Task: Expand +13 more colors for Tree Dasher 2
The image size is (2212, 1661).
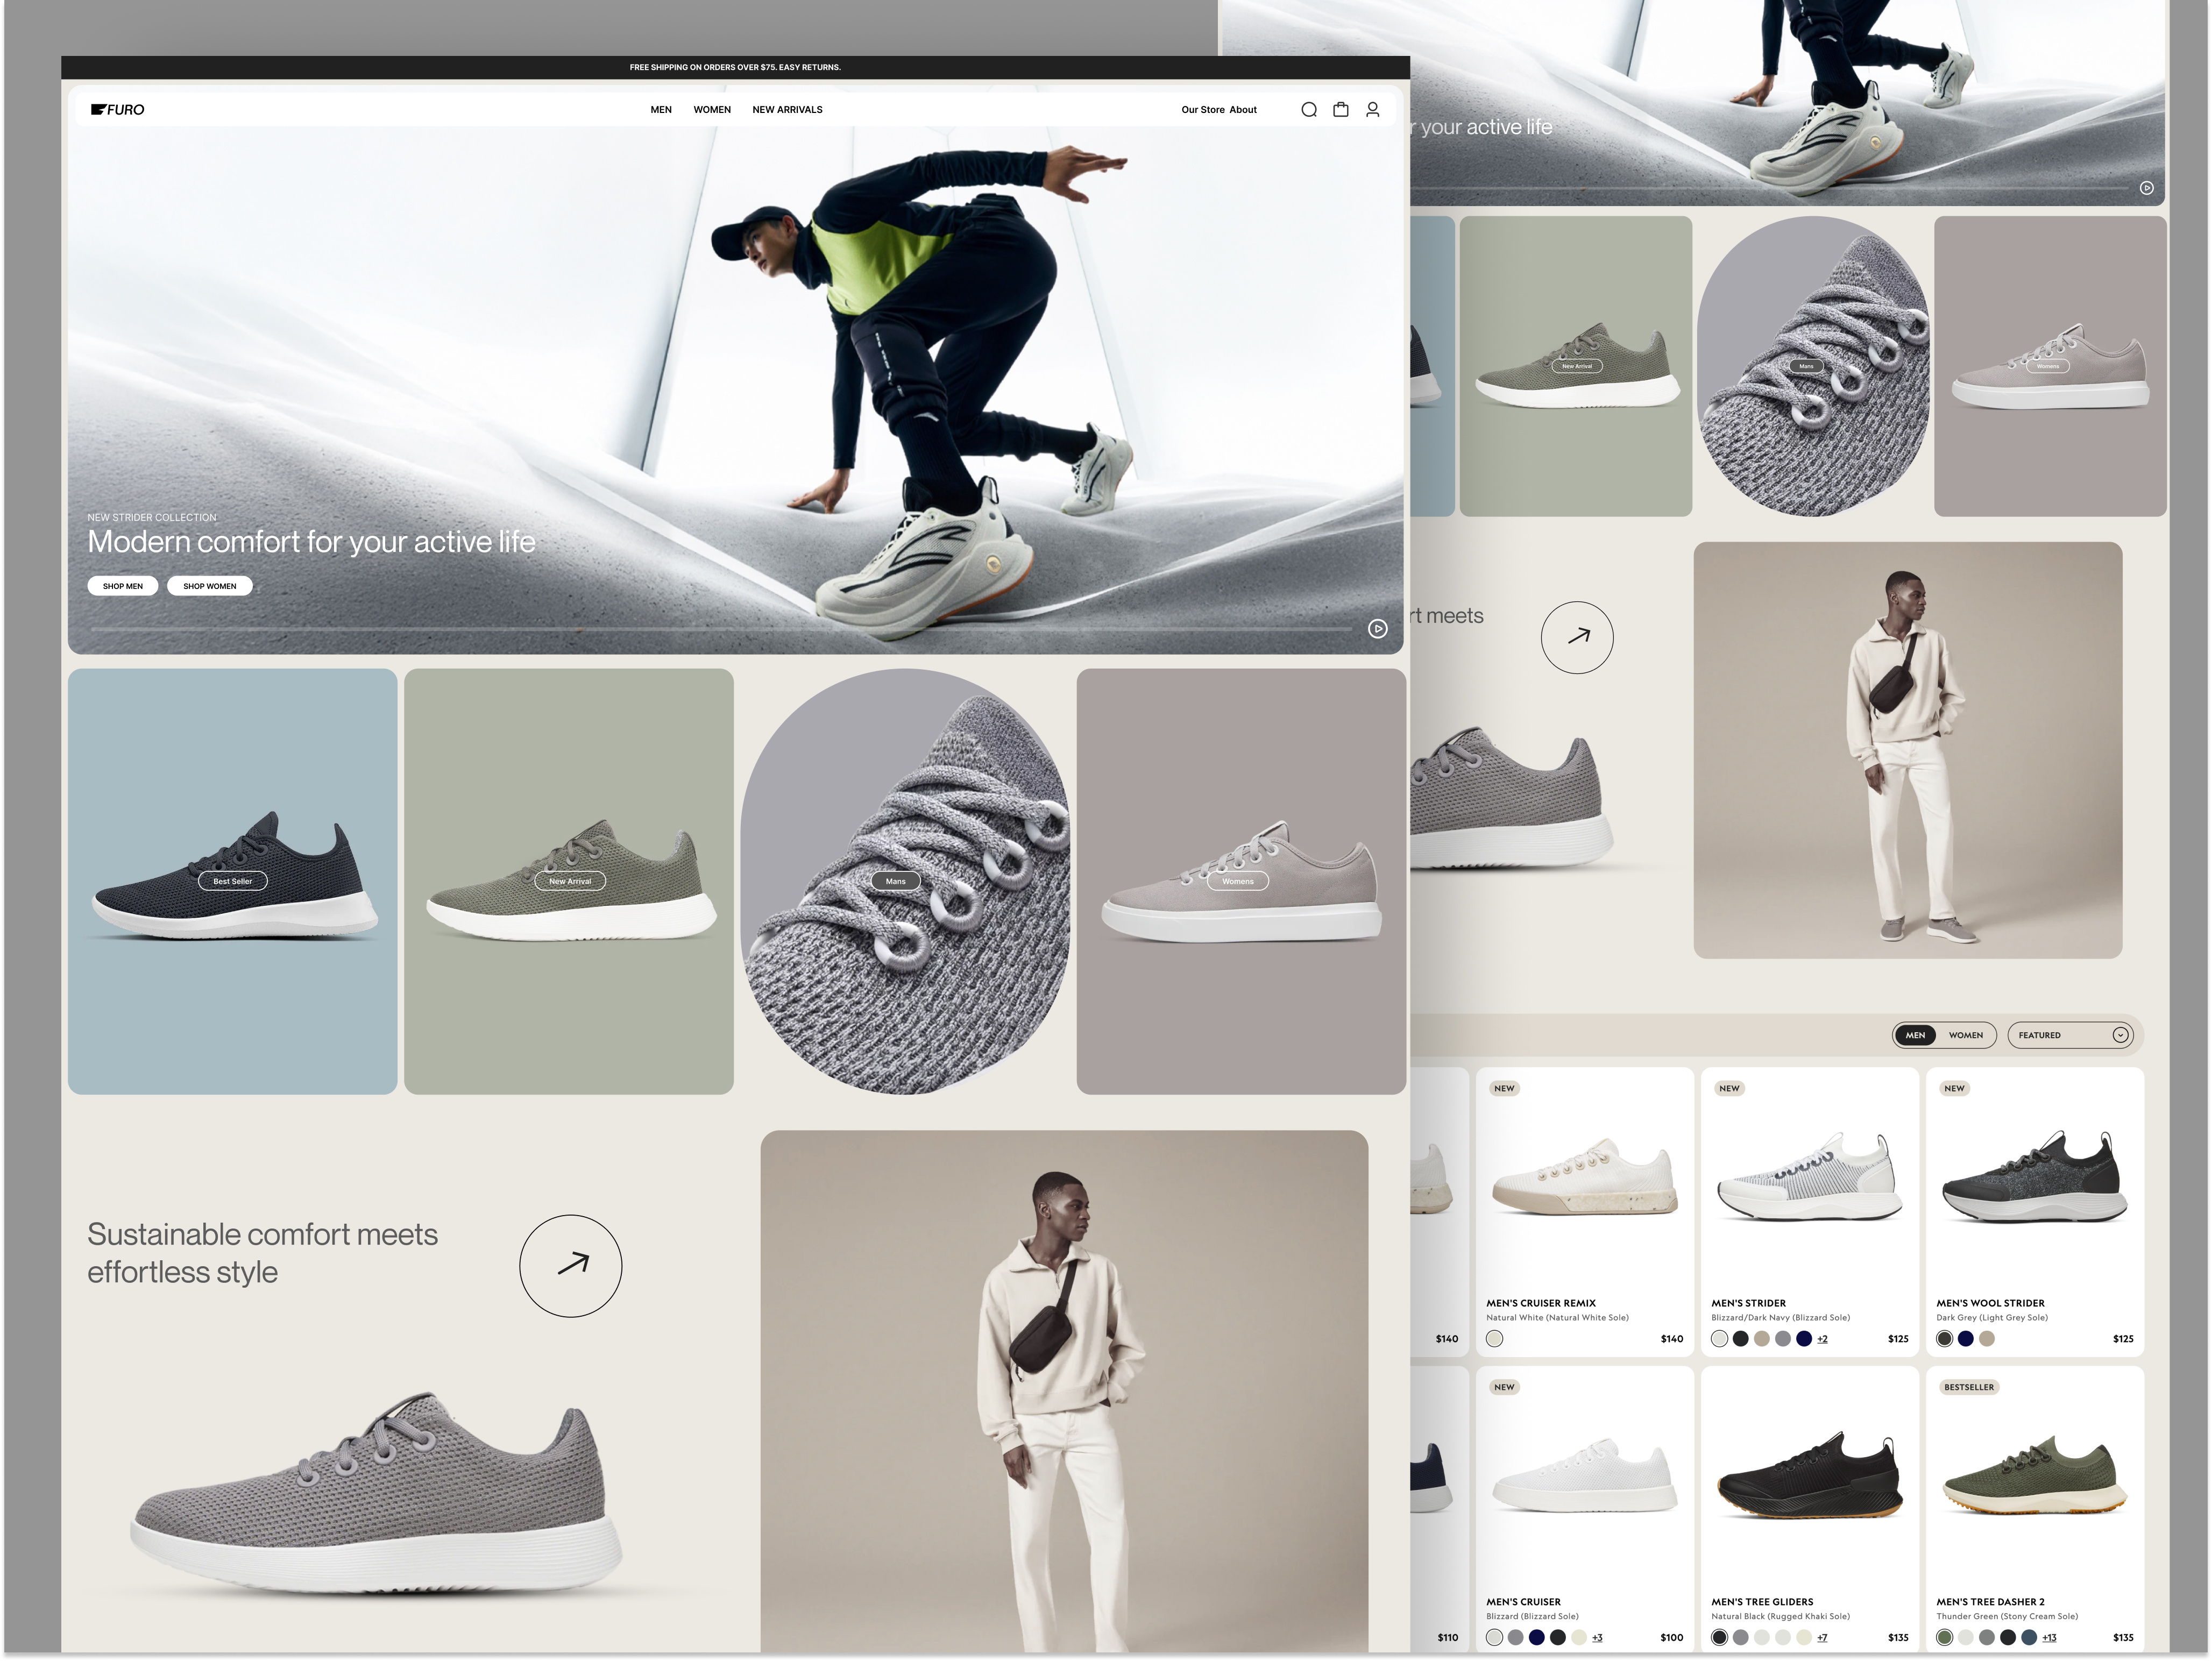Action: [2049, 1637]
